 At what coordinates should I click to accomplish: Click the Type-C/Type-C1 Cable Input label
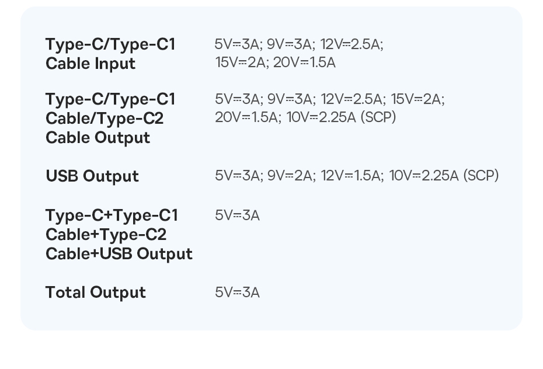click(x=110, y=54)
